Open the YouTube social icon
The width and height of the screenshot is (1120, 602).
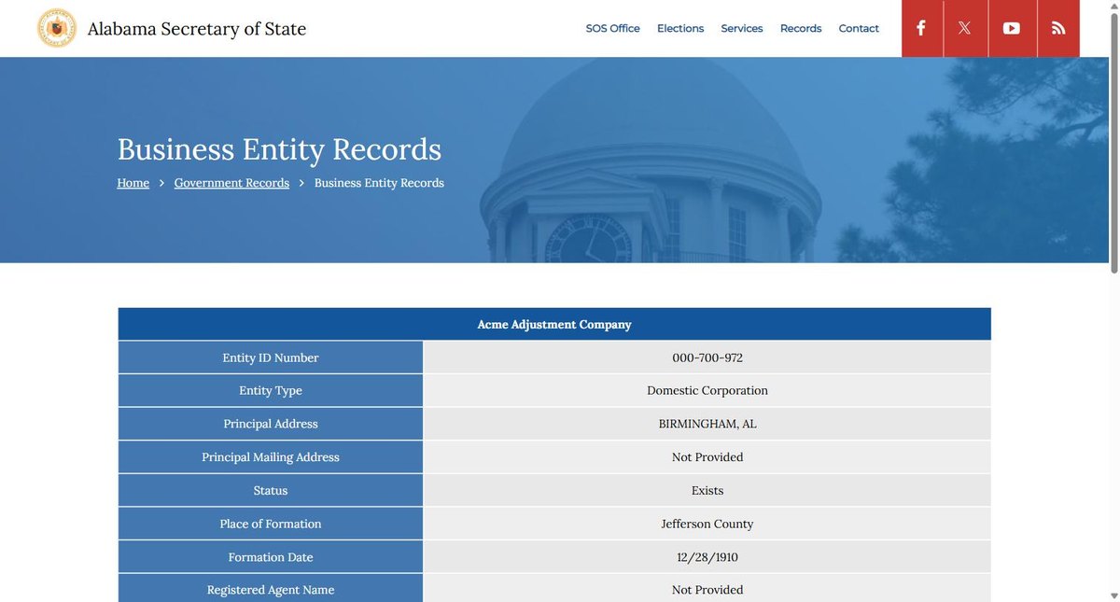click(1012, 28)
